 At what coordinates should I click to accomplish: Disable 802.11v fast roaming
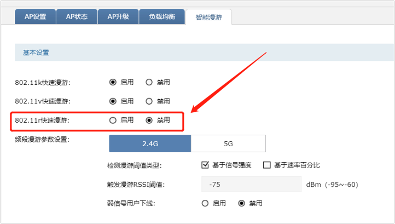pos(149,101)
